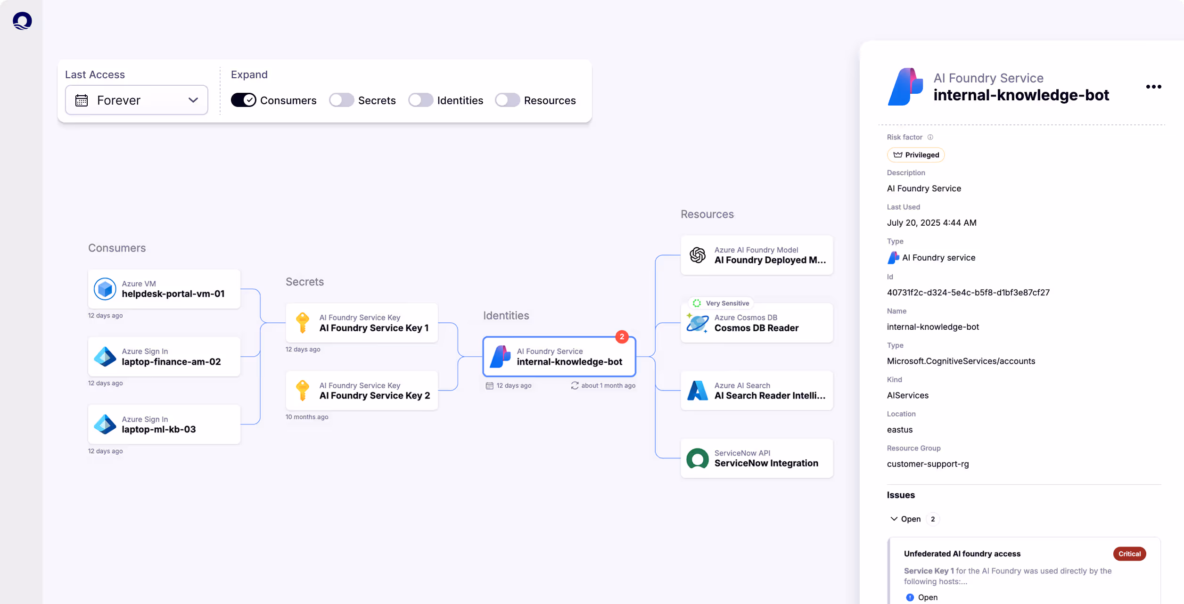Click the red issue count badge
Image resolution: width=1184 pixels, height=604 pixels.
click(x=622, y=336)
